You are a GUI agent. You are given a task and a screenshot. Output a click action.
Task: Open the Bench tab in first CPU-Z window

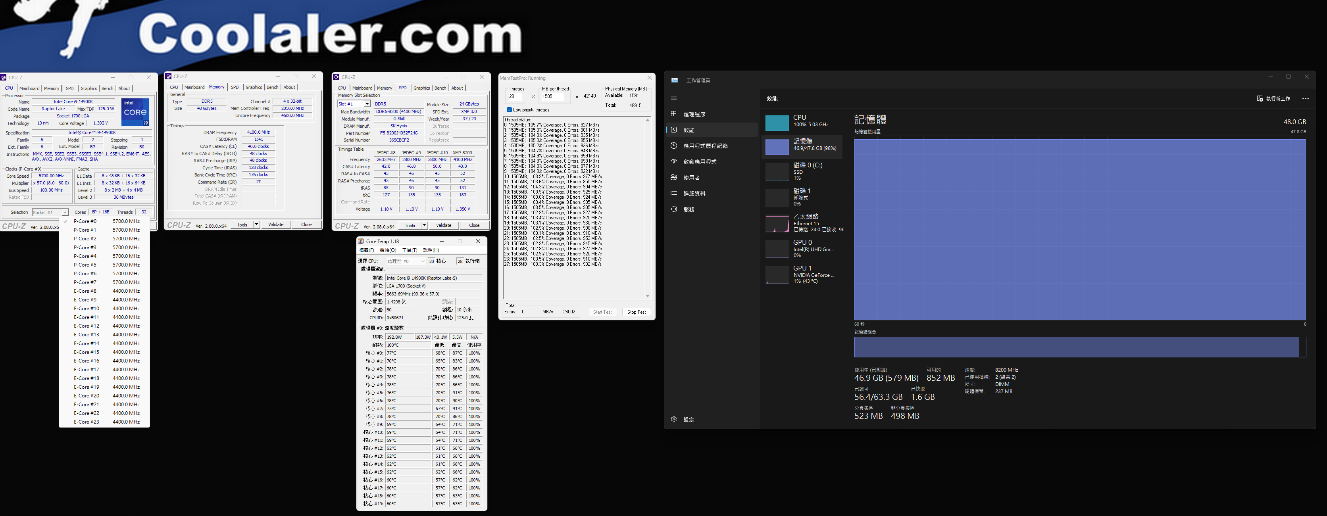click(107, 88)
